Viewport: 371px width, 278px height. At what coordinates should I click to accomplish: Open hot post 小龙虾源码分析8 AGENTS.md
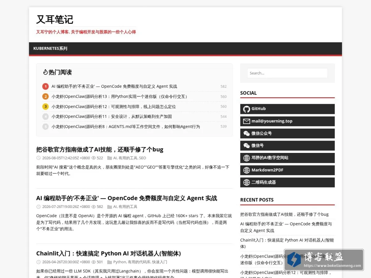tap(126, 126)
